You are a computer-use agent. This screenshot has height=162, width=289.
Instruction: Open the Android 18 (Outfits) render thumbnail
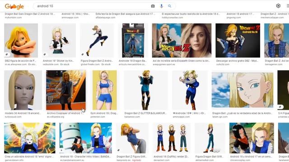tap(172, 138)
